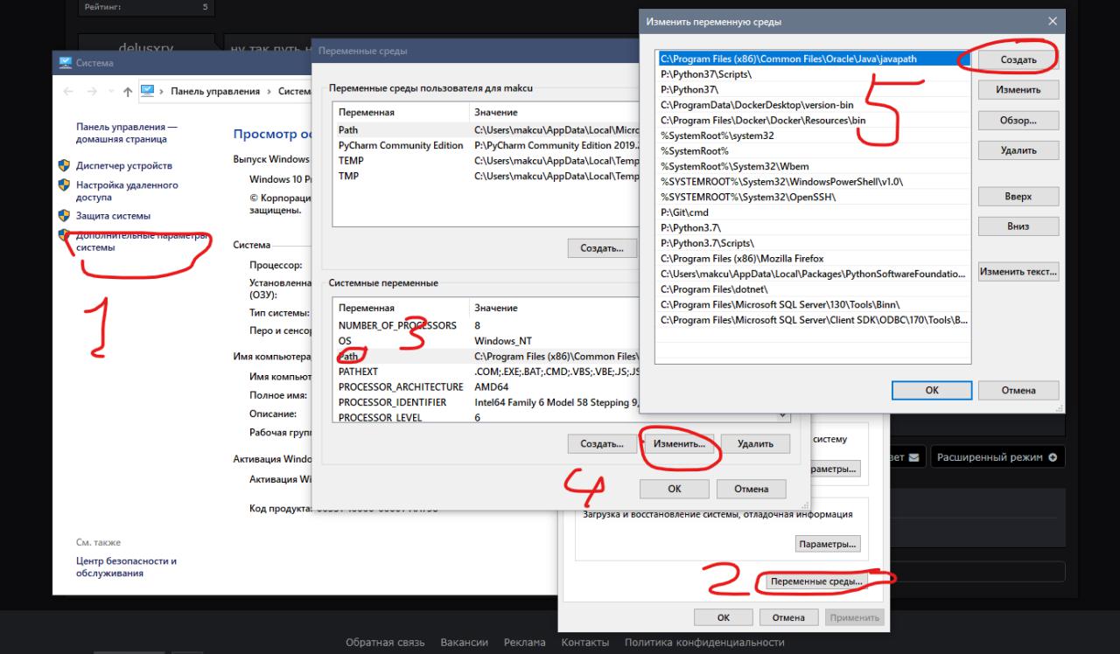Expand the chevron after Панель управления breadcrumb
1120x654 pixels.
(x=269, y=91)
